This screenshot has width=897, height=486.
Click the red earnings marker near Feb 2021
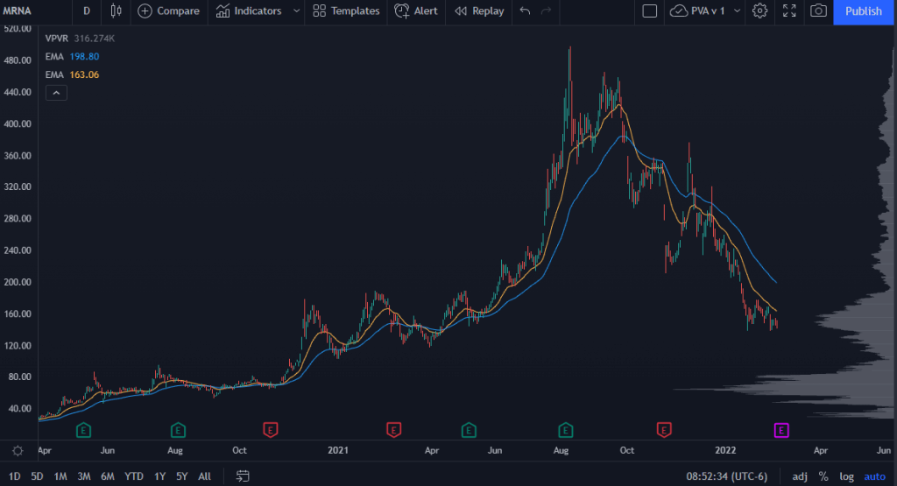(393, 430)
